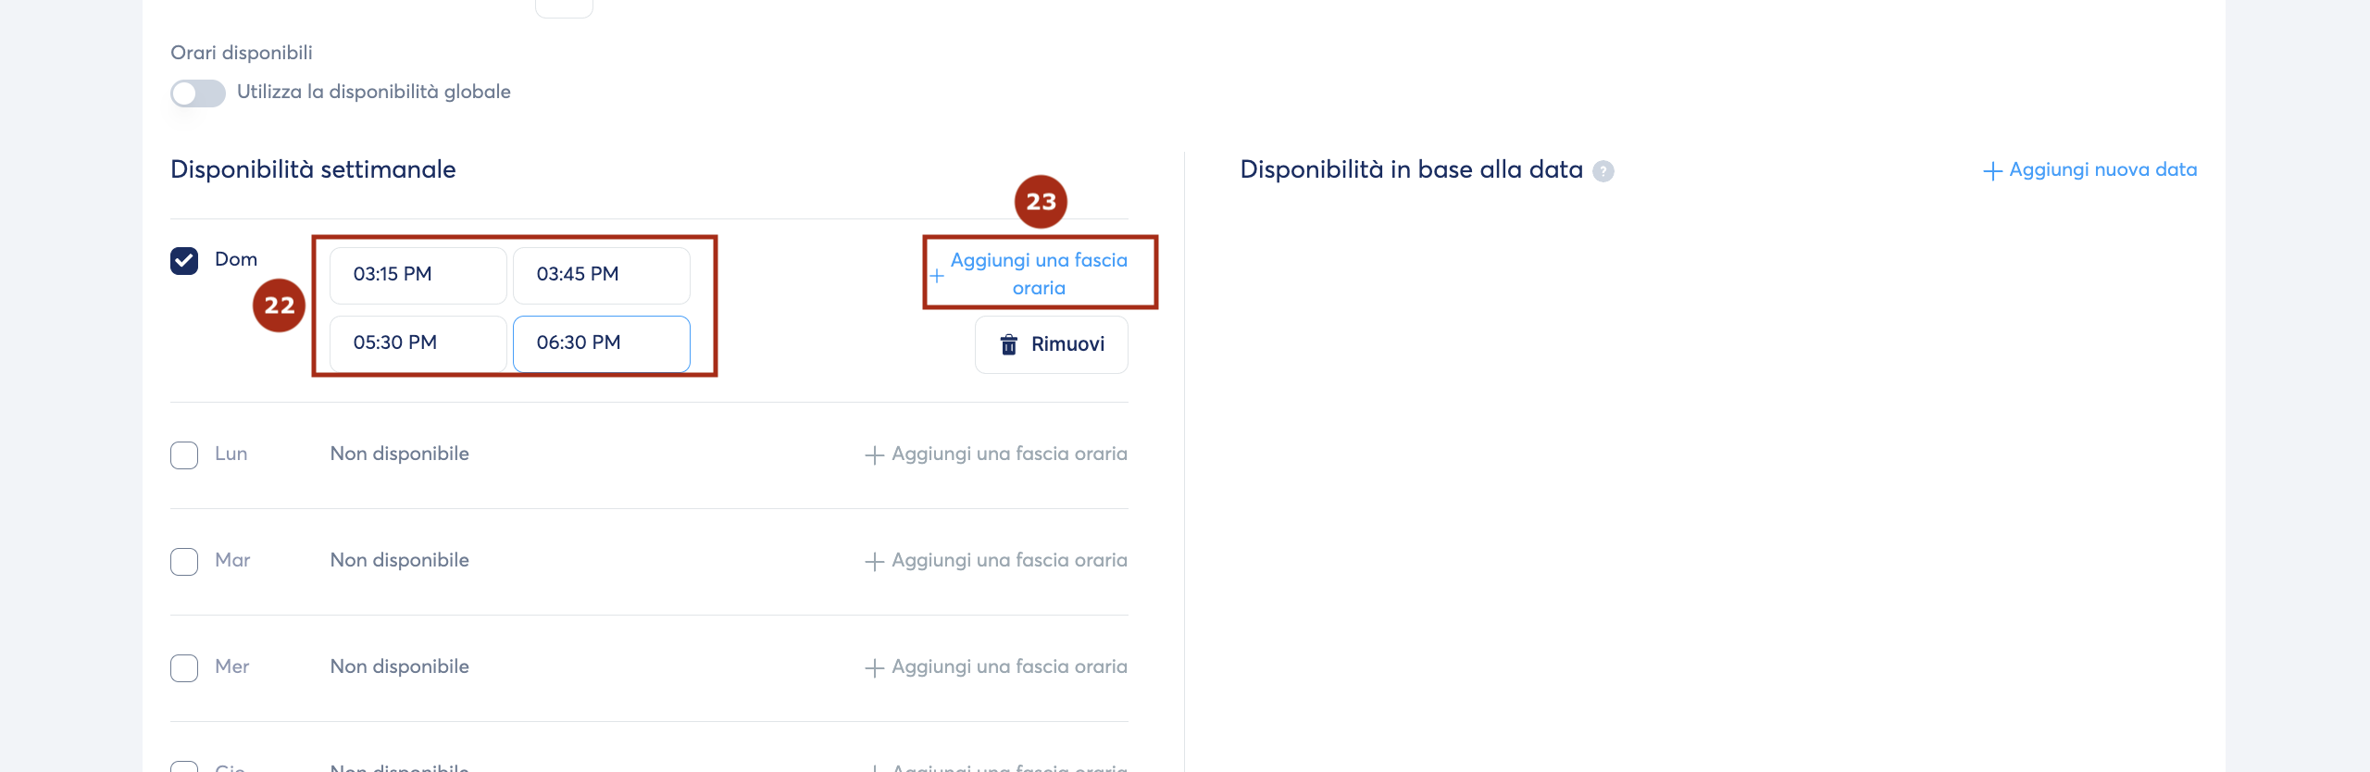The height and width of the screenshot is (772, 2370).
Task: Uncheck the Dom day checkbox
Action: [184, 261]
